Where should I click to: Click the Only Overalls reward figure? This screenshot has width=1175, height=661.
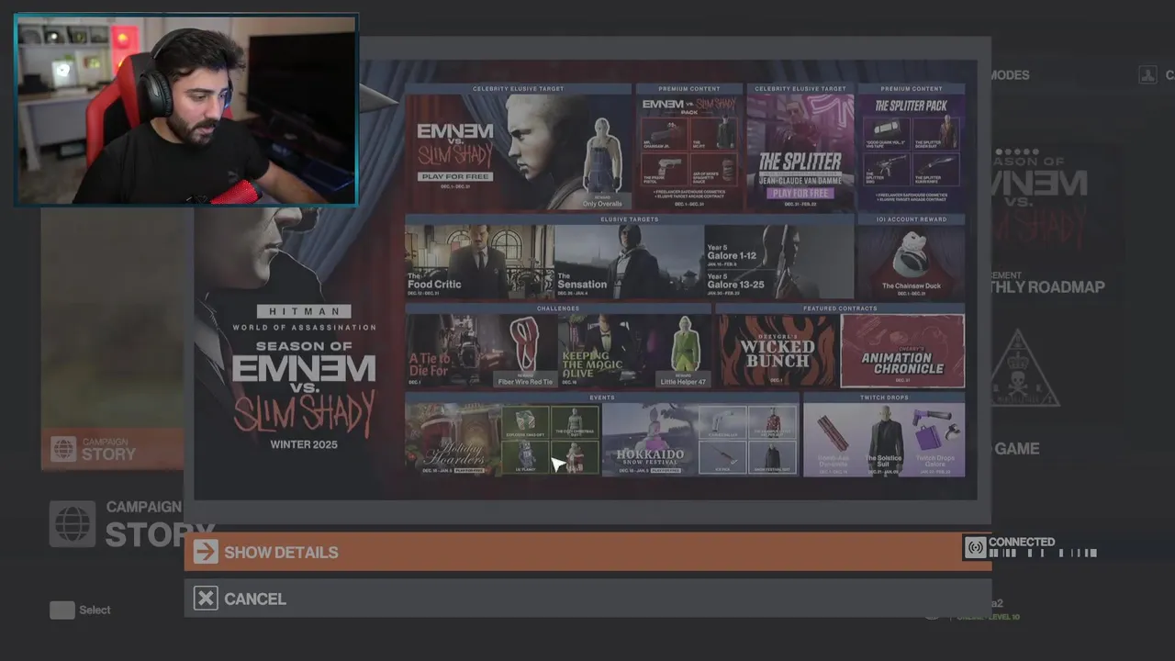(x=601, y=156)
